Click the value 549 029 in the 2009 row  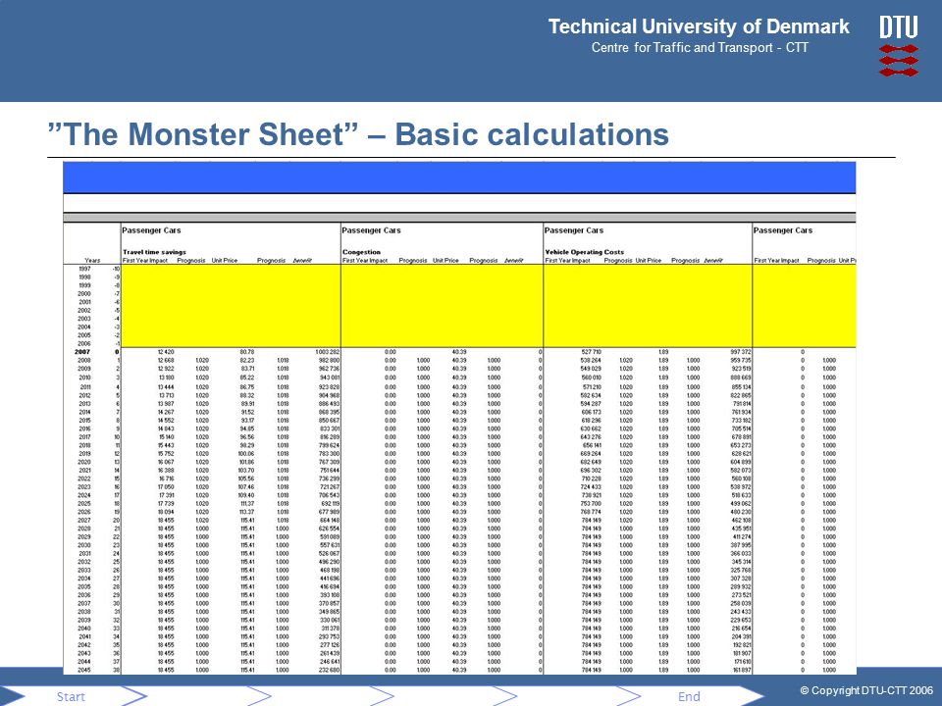tap(591, 370)
